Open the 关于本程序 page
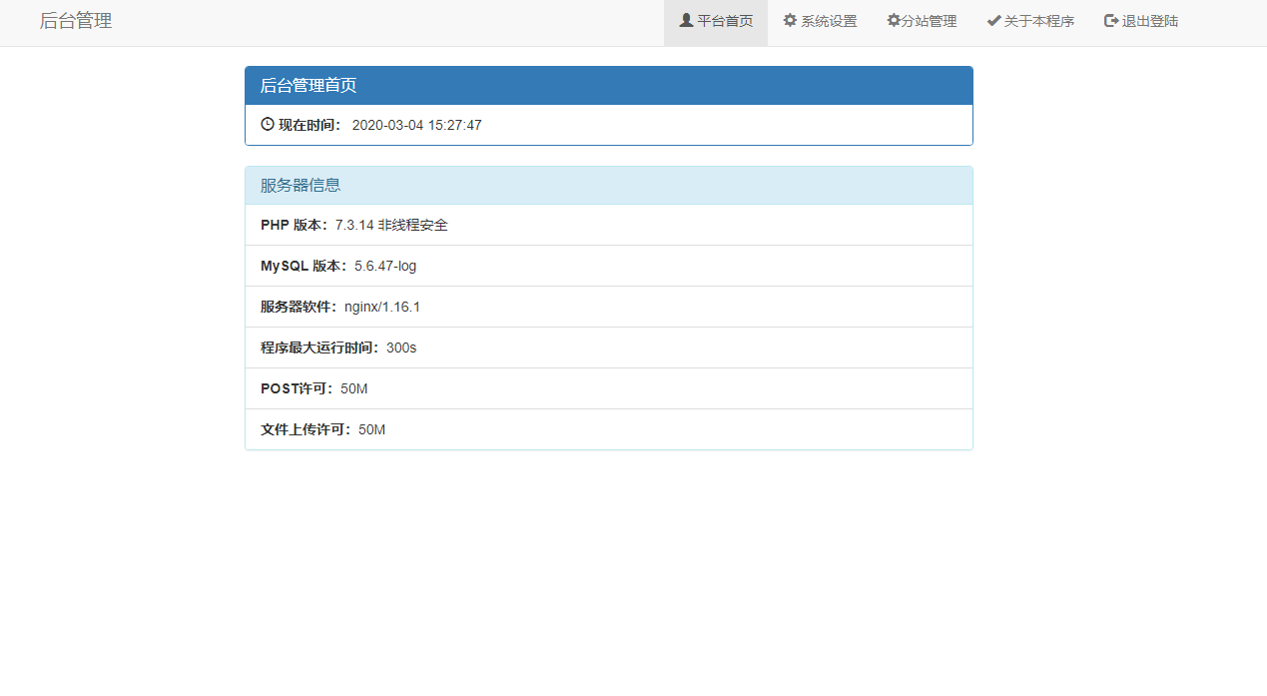Viewport: 1267px width, 696px height. pyautogui.click(x=1036, y=21)
